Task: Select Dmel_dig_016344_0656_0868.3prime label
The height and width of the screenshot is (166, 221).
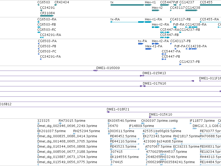Action: (67, 147)
